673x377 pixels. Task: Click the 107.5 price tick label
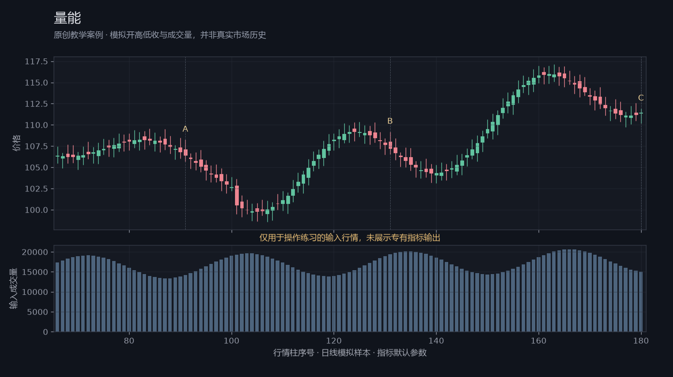[x=36, y=146]
